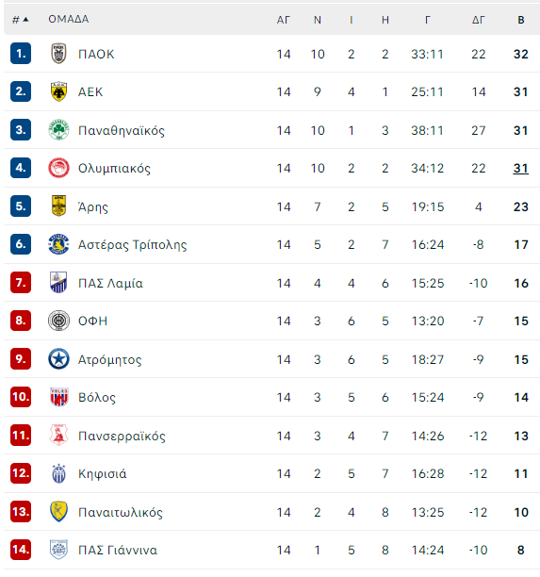Click the ΑΓ matches column header

[284, 20]
